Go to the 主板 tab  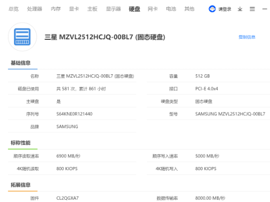pos(92,9)
